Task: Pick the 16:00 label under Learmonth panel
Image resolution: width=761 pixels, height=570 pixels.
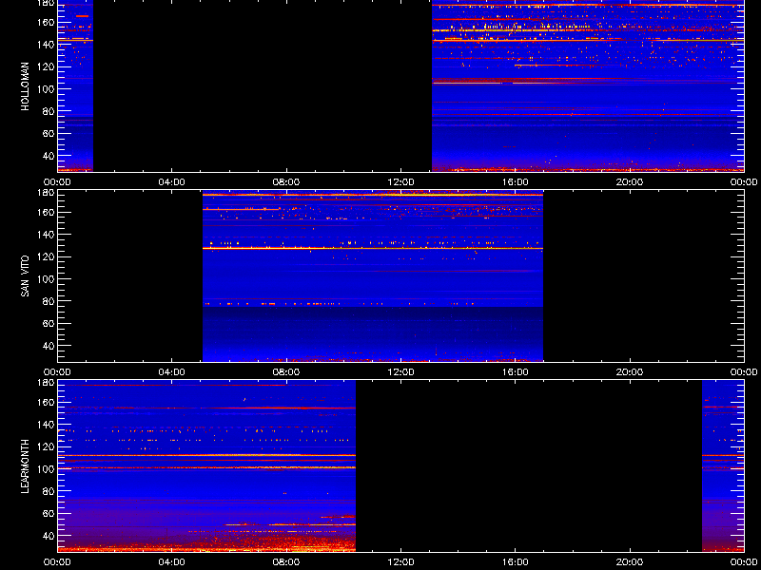Action: (516, 562)
